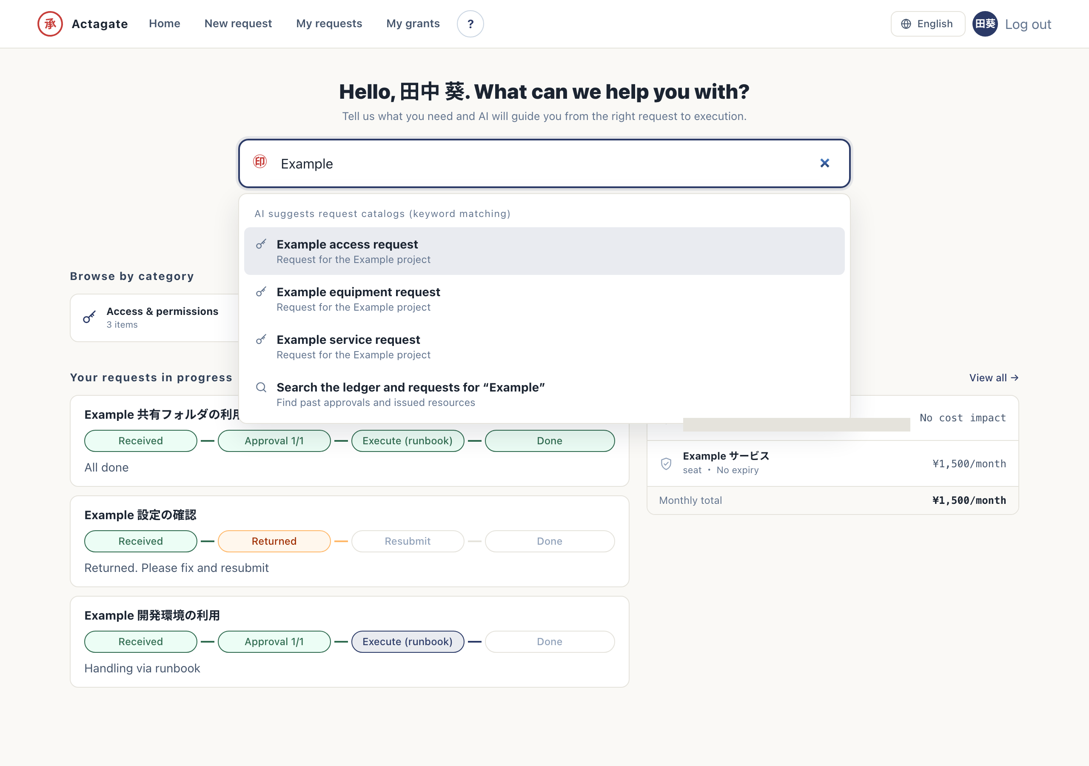Viewport: 1089px width, 766px height.
Task: Click the key icon beside Example equipment request
Action: (x=261, y=292)
